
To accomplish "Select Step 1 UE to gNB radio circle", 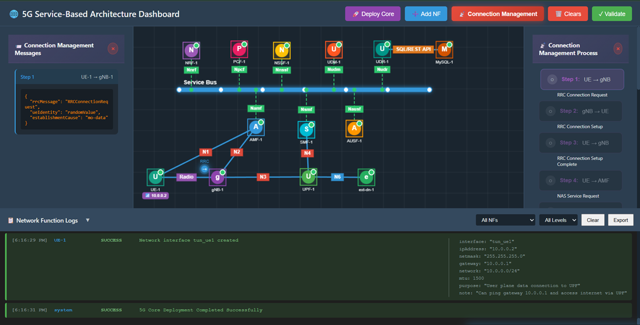I will [x=551, y=80].
